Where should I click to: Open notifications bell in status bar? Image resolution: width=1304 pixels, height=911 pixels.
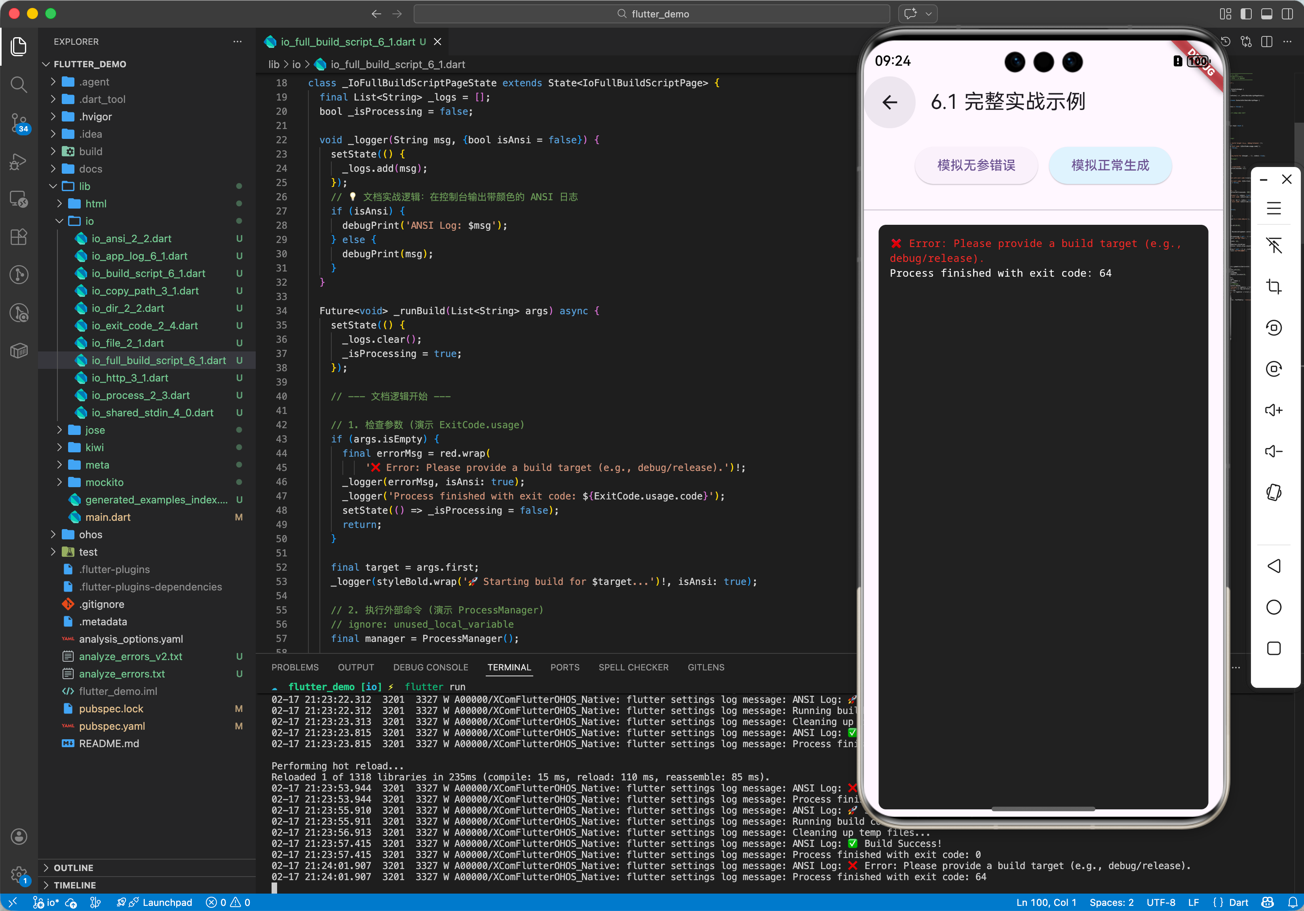[x=1292, y=902]
